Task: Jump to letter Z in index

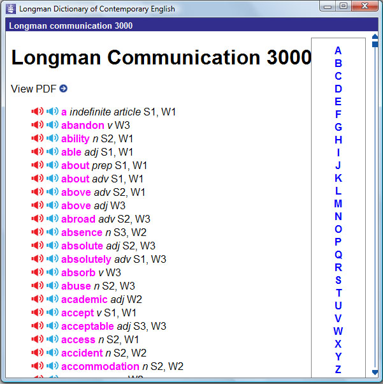Action: coord(338,369)
